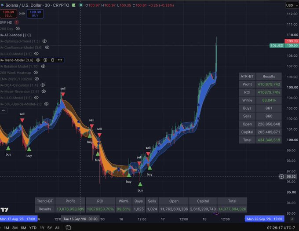The image size is (299, 231).
Task: Select the IA-ATR-Model [2.0] legend entry
Action: click(x=15, y=35)
